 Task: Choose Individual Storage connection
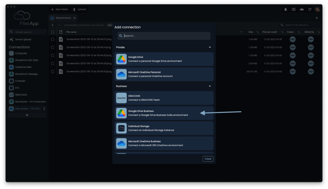[164, 128]
